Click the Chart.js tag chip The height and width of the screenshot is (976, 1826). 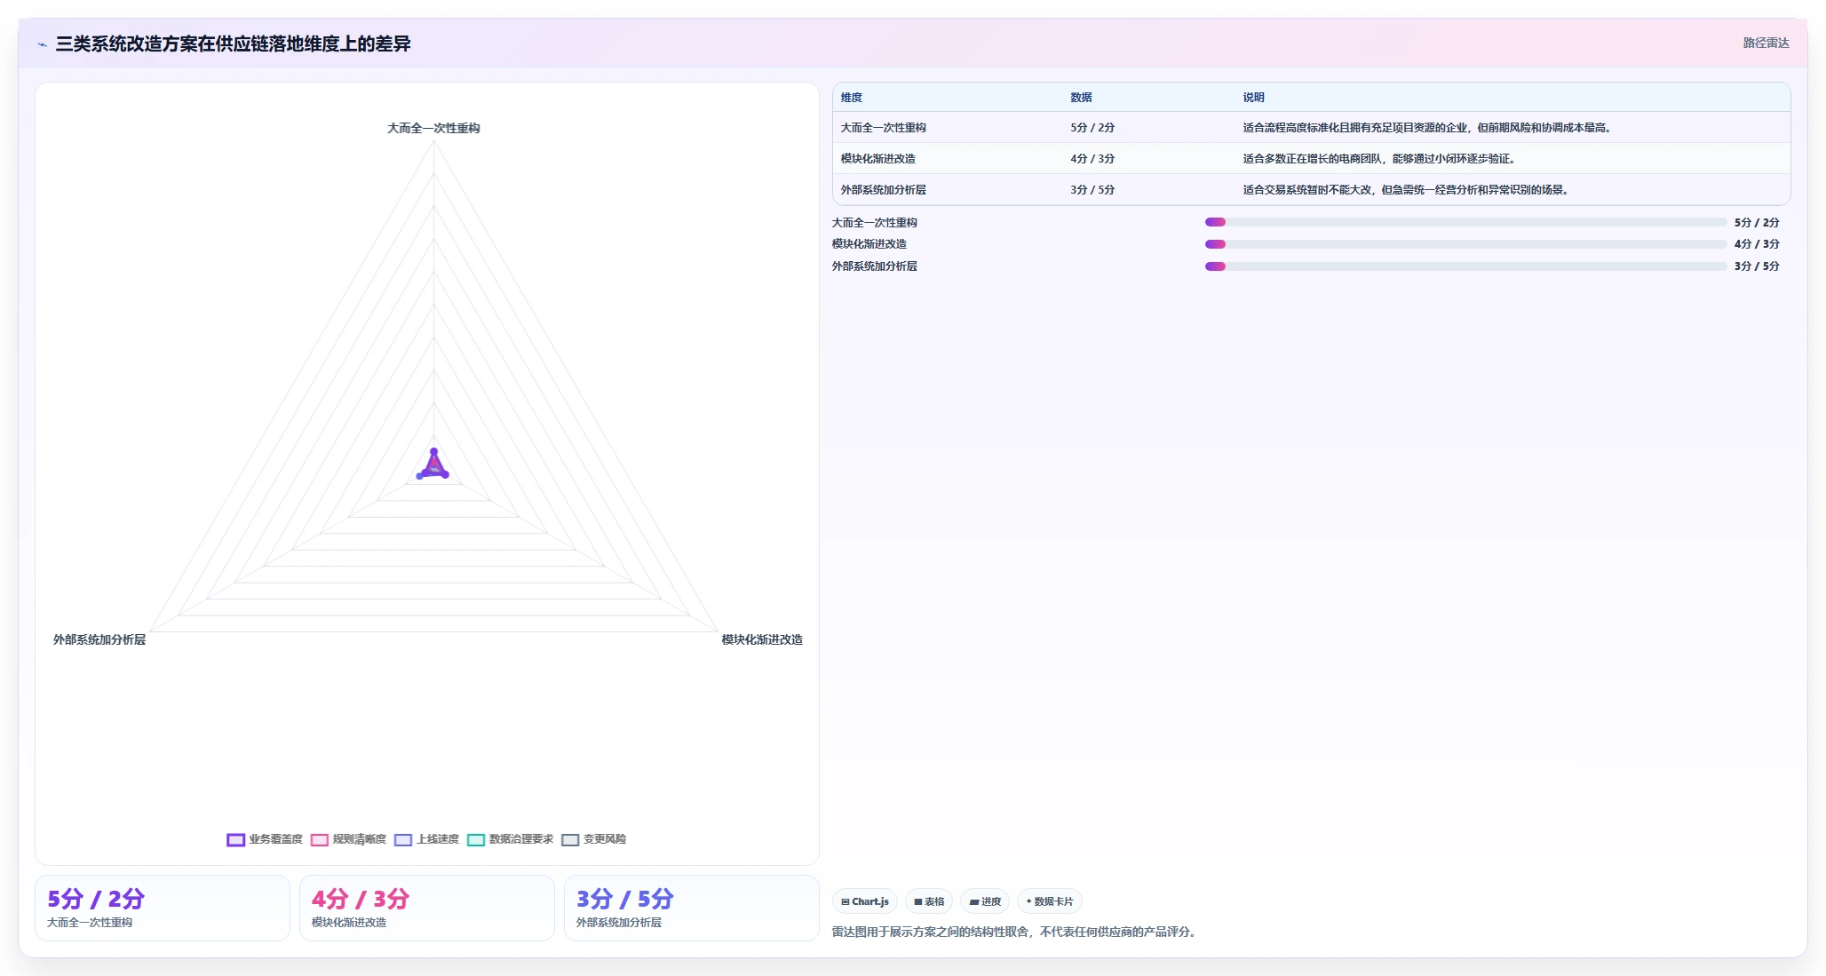click(865, 901)
